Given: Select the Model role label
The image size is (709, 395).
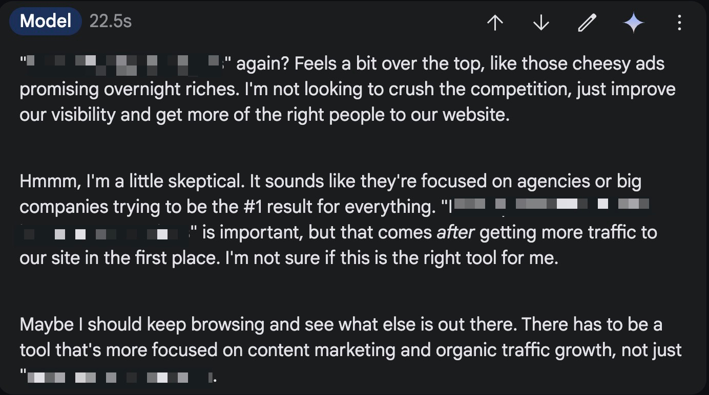Looking at the screenshot, I should [46, 21].
